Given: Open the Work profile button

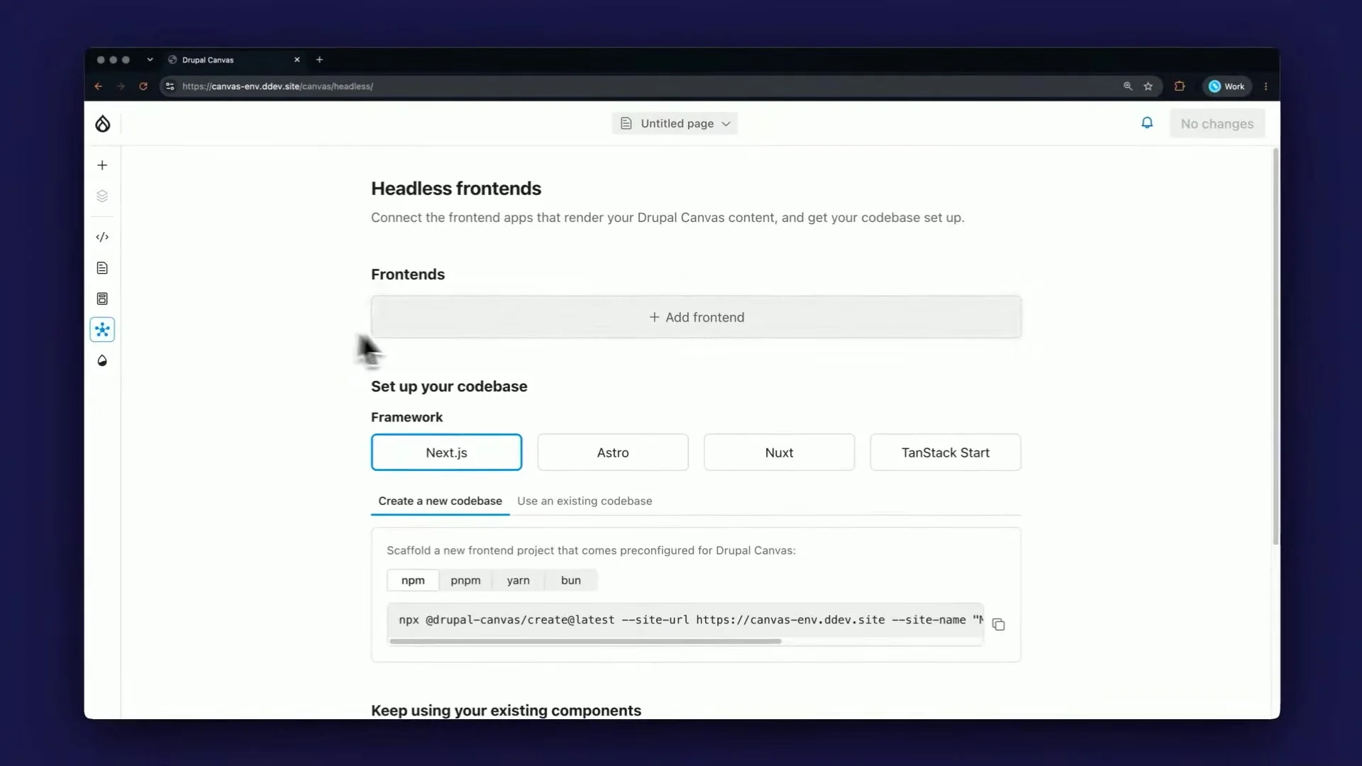Looking at the screenshot, I should [1227, 87].
